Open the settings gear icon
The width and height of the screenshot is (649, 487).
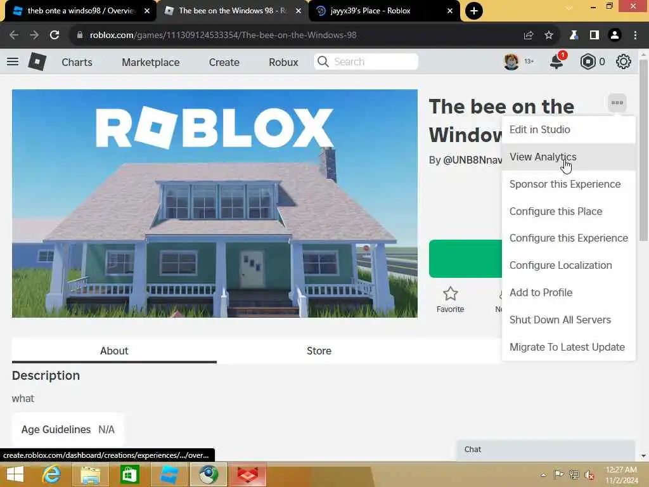coord(624,62)
